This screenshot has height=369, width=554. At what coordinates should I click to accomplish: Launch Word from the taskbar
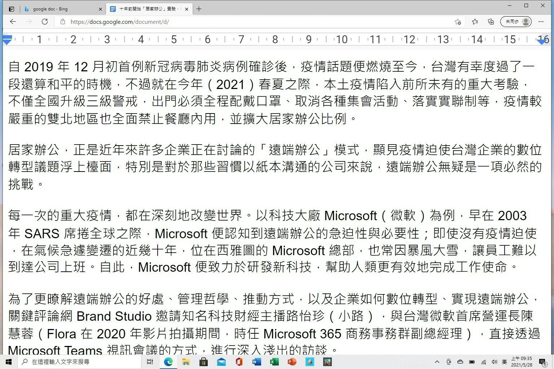(256, 361)
